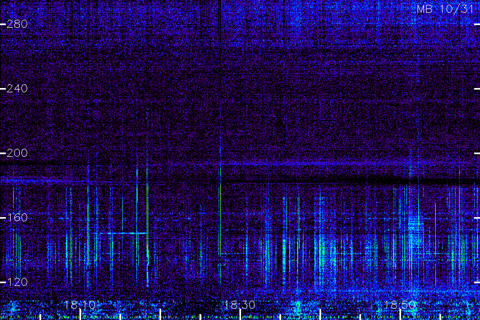Click the 200 frequency axis label
This screenshot has height=320, width=480.
click(17, 153)
